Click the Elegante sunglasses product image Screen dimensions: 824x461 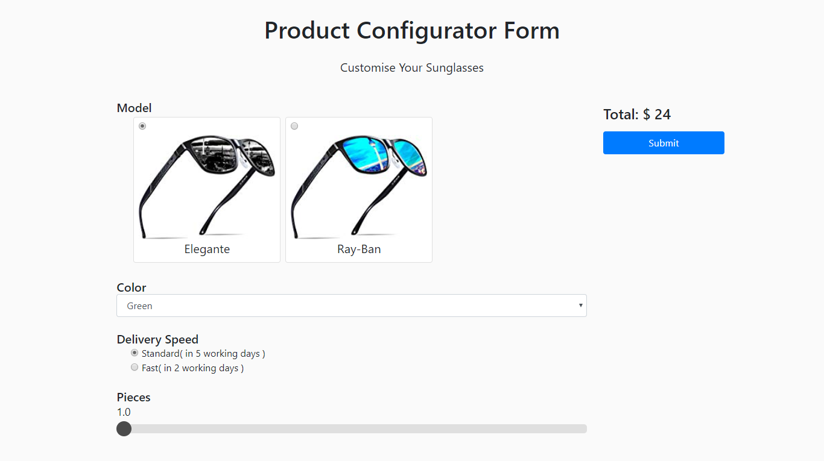[x=207, y=181]
